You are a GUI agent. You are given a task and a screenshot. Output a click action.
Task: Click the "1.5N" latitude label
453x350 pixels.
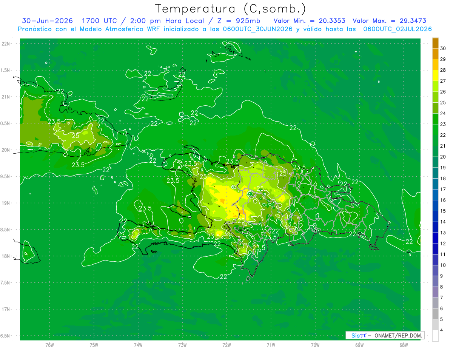[6, 70]
